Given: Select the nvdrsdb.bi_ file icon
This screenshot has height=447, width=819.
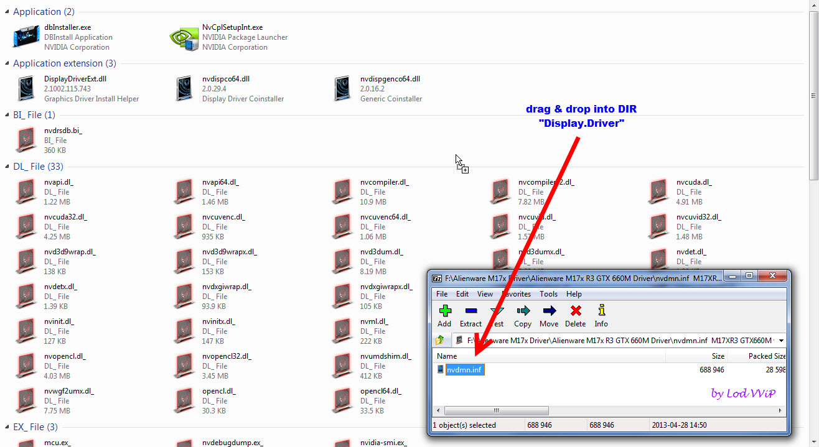Looking at the screenshot, I should [x=26, y=141].
